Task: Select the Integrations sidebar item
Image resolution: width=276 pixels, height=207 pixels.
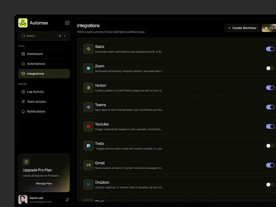Action: pos(44,74)
